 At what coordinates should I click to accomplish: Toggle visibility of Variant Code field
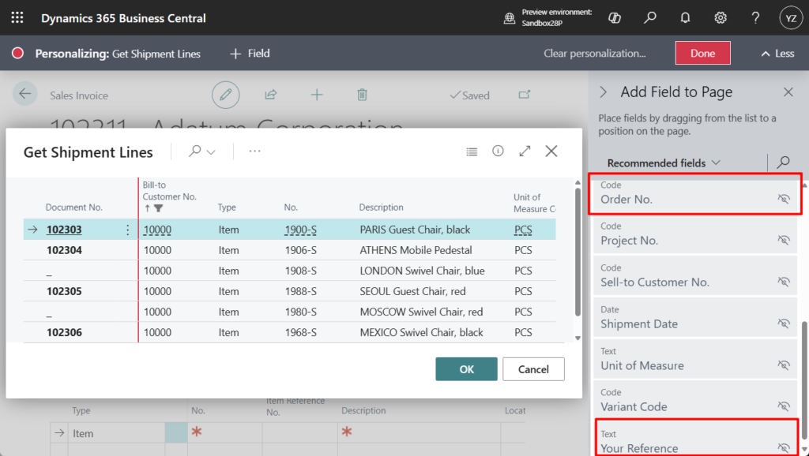[x=783, y=407]
